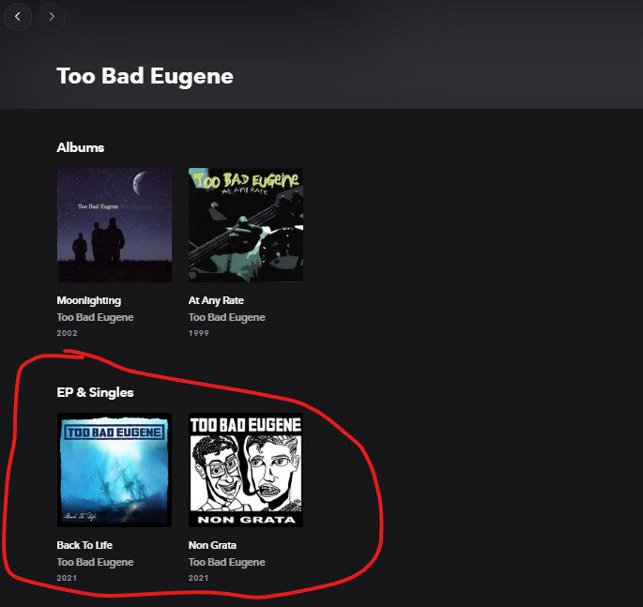Click the Back To Life title link

[x=84, y=545]
